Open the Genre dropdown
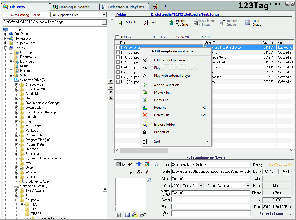Viewport: 296px width, 220px height. point(248,186)
